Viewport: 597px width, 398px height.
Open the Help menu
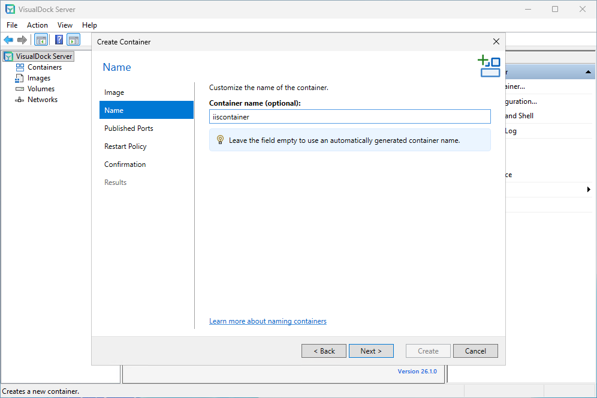pyautogui.click(x=89, y=25)
